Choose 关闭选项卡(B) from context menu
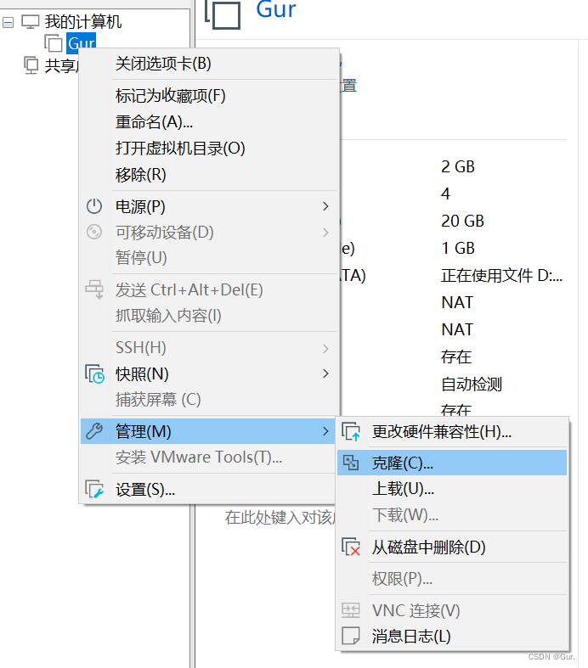 click(208, 64)
